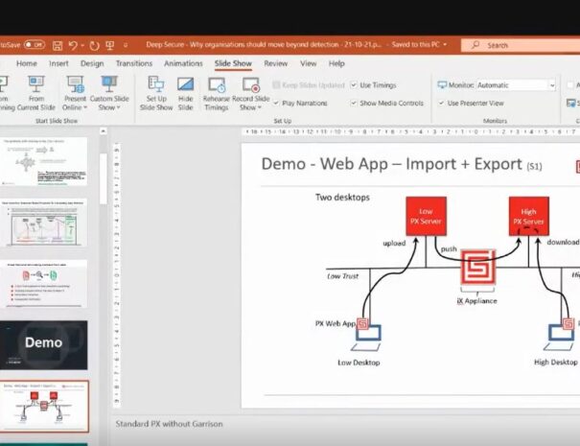Click the 'push' label on diagram

pyautogui.click(x=449, y=249)
